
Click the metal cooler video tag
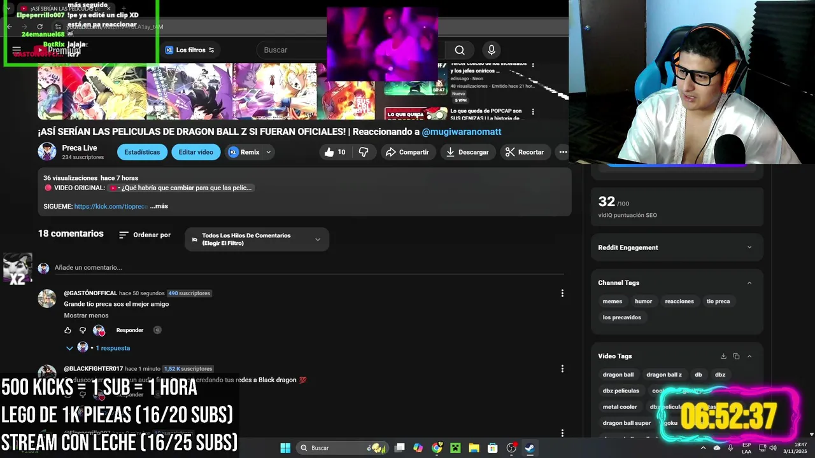[x=620, y=407]
